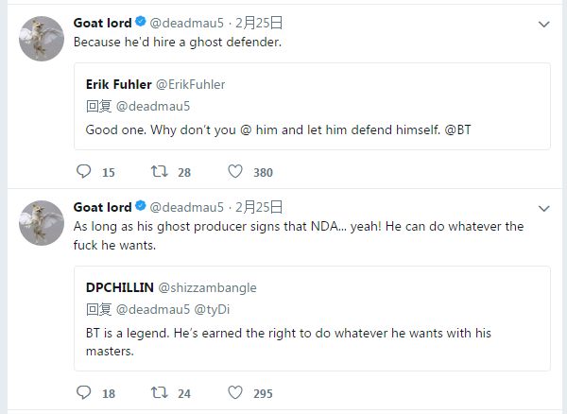This screenshot has height=414, width=567.
Task: Open Goat lord profile name in first tweet
Action: (x=102, y=23)
